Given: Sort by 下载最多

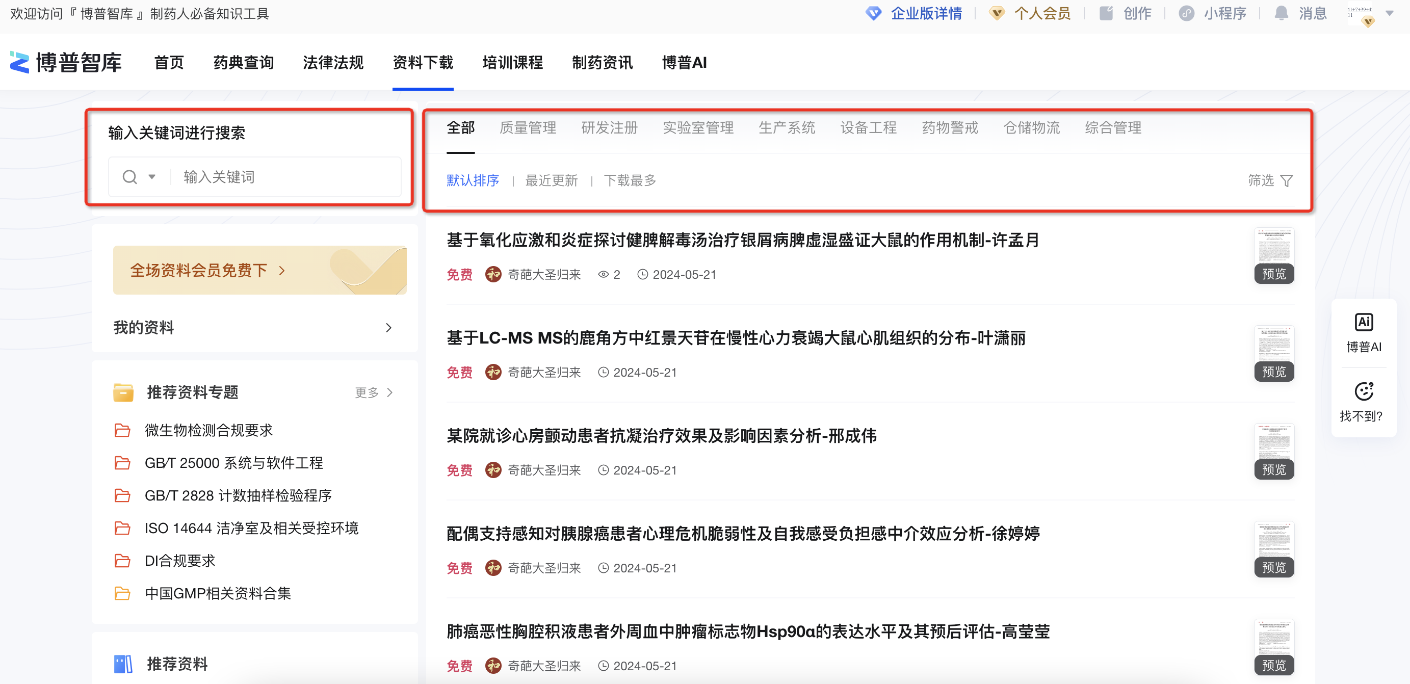Looking at the screenshot, I should point(630,180).
